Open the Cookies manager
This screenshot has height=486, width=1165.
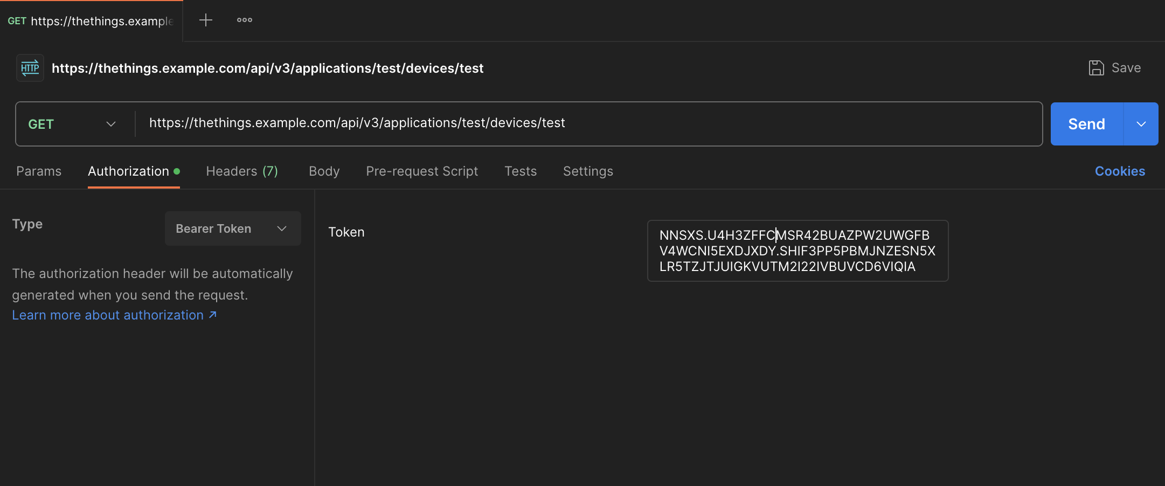pyautogui.click(x=1119, y=171)
